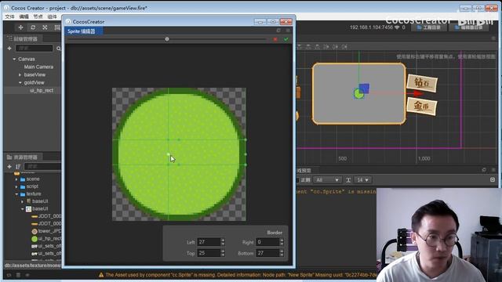The width and height of the screenshot is (502, 282).
Task: Open the console font size 14 dropdown
Action: (x=363, y=180)
